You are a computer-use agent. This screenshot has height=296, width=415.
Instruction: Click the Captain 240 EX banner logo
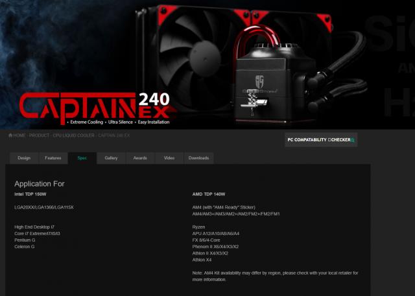[94, 108]
